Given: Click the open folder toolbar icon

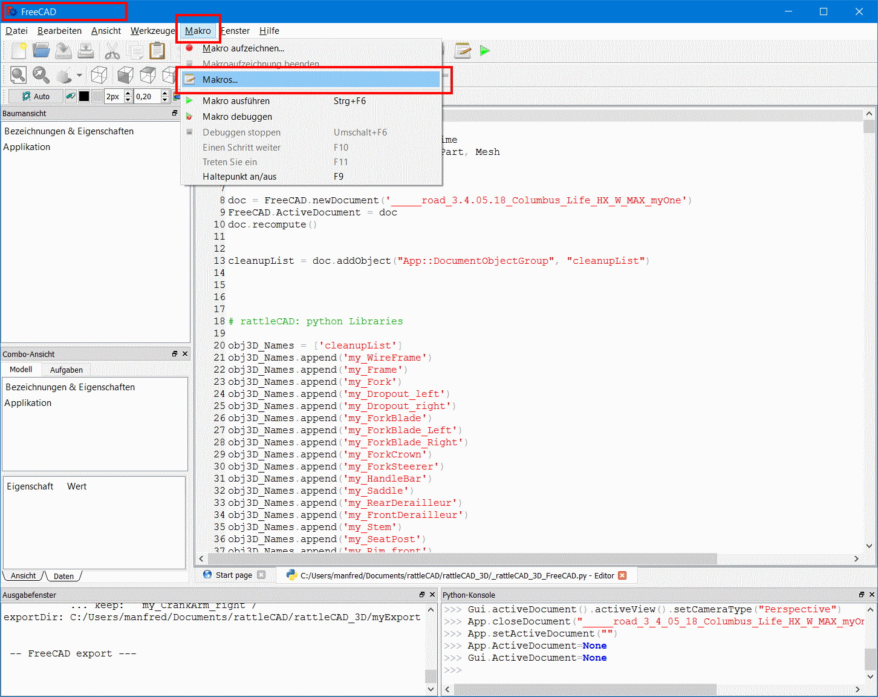Looking at the screenshot, I should (x=41, y=51).
